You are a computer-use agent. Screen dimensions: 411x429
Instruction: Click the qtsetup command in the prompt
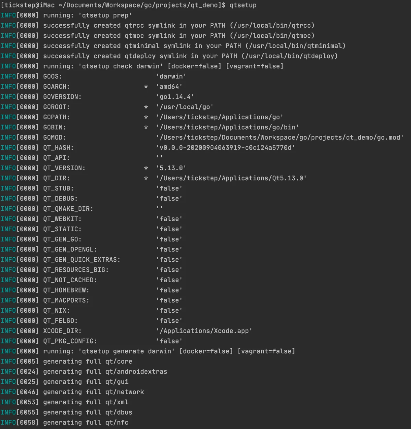coord(243,5)
